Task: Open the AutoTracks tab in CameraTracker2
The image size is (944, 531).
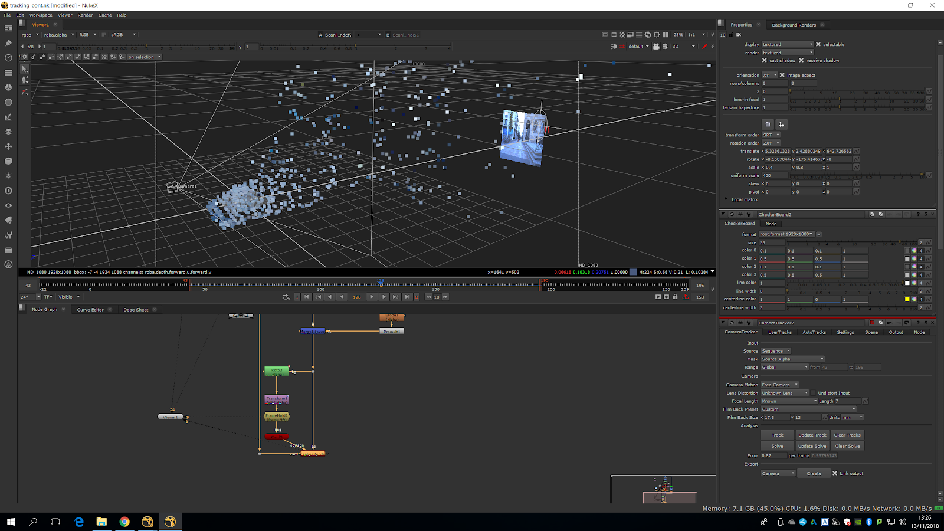Action: 814,332
